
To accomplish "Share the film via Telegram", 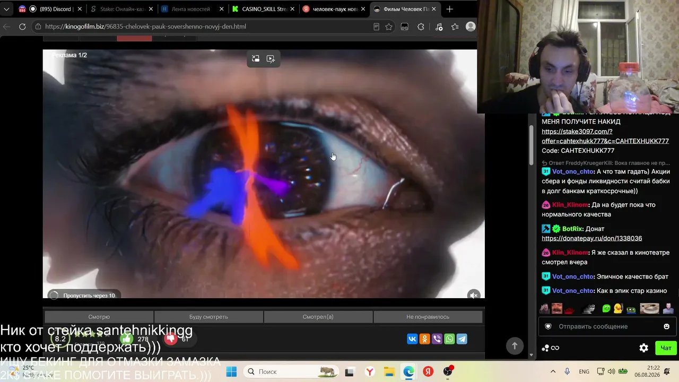I will (x=462, y=339).
